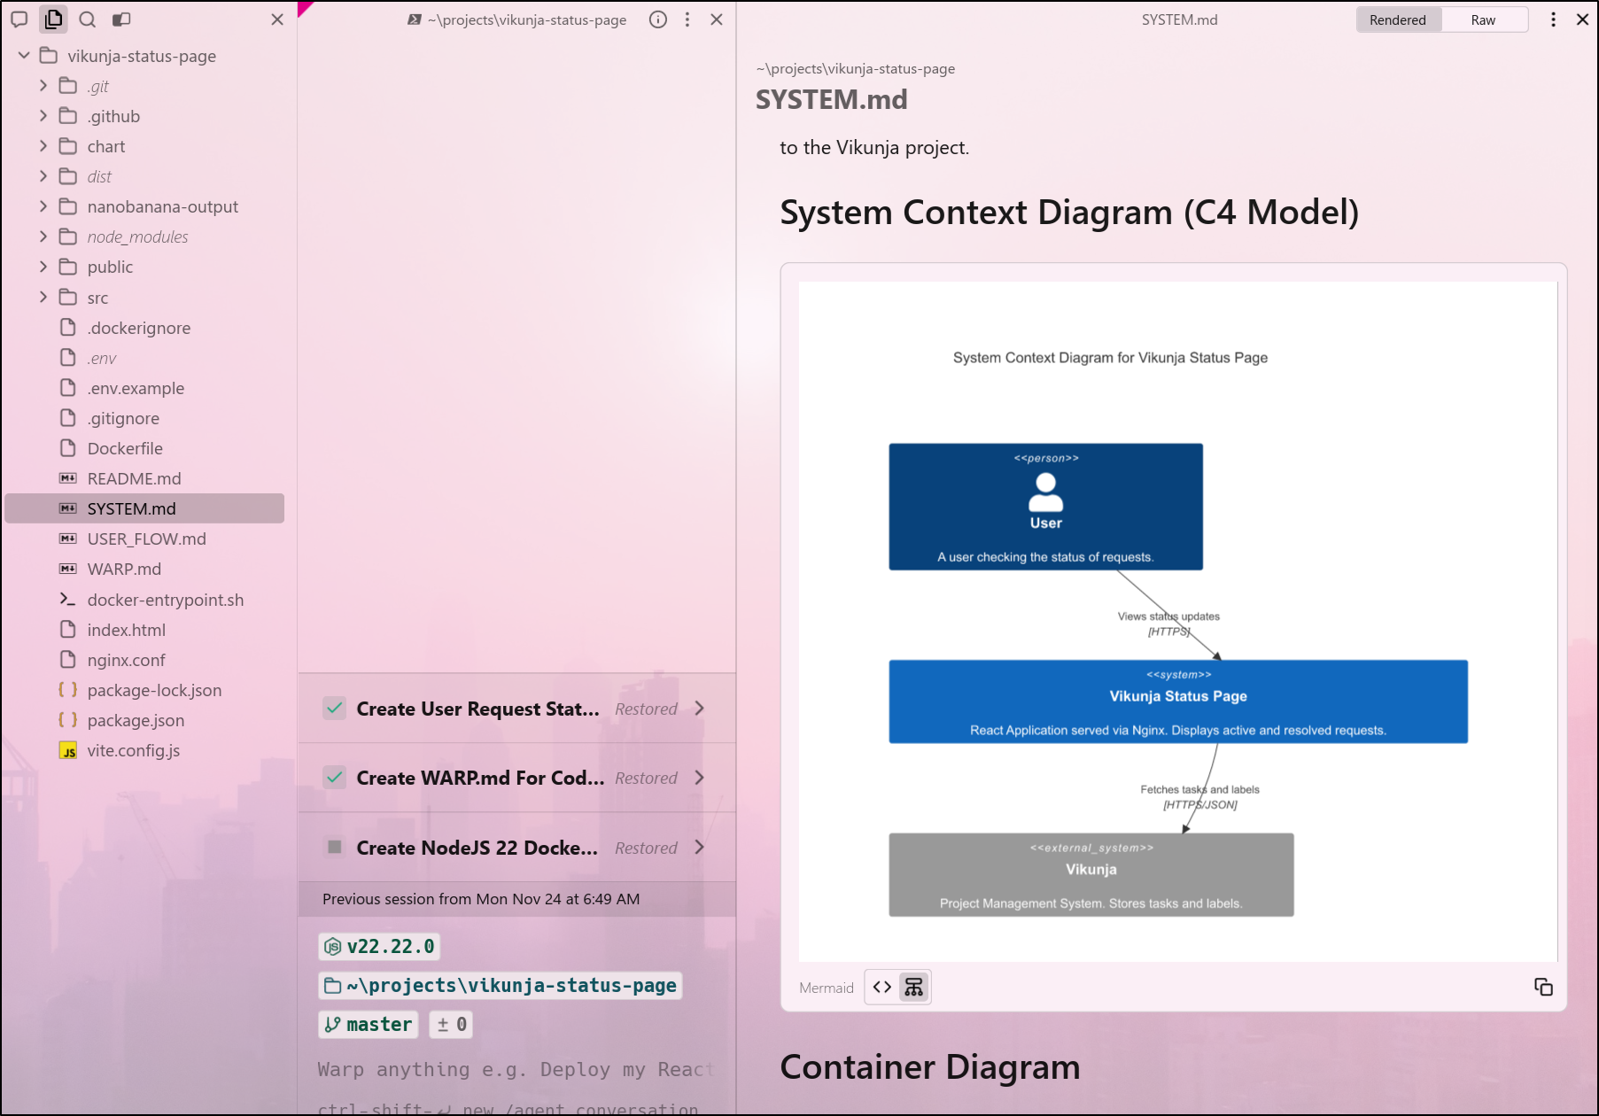
Task: Click the blue Vikunja Status Page system box
Action: pos(1178,701)
